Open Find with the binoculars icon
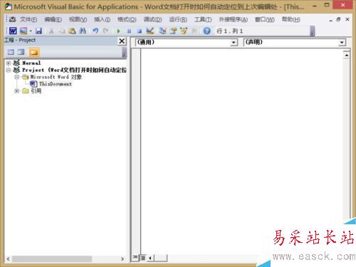The image size is (356, 267). [83, 31]
